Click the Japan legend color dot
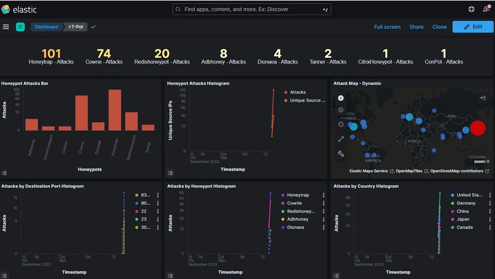The width and height of the screenshot is (495, 279). point(453,219)
